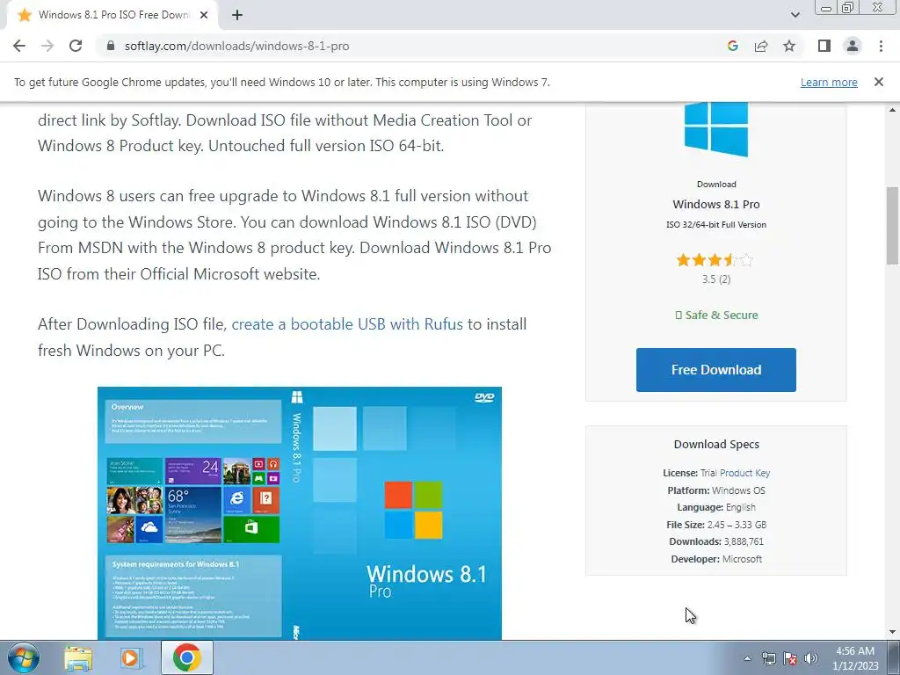Click the address bar URL
900x675 pixels.
236,46
